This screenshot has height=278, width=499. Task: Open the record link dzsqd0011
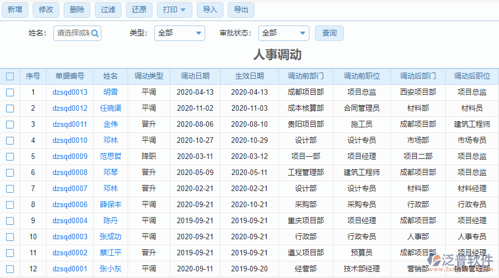(x=70, y=125)
